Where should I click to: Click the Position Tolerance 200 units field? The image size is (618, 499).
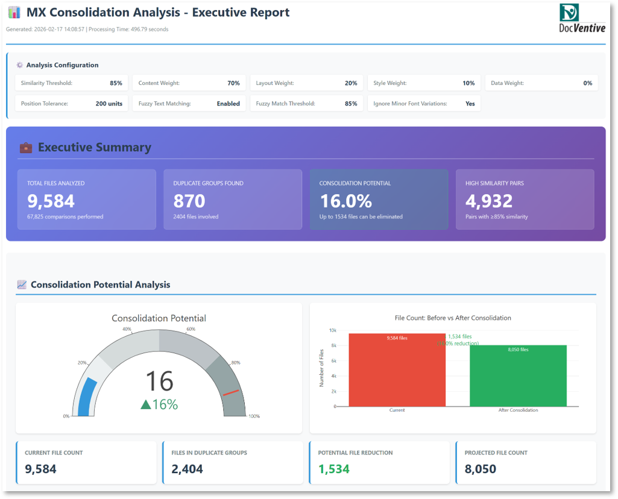pyautogui.click(x=71, y=104)
